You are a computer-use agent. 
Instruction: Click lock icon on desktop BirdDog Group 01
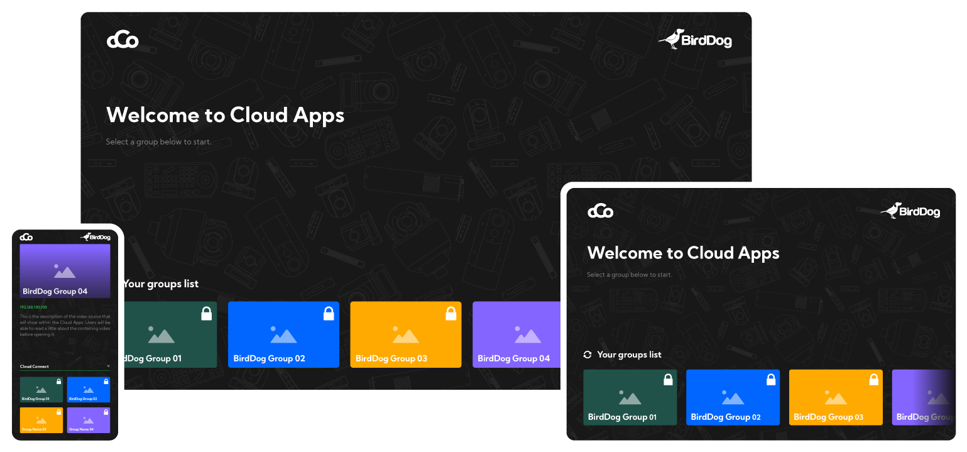(x=206, y=313)
